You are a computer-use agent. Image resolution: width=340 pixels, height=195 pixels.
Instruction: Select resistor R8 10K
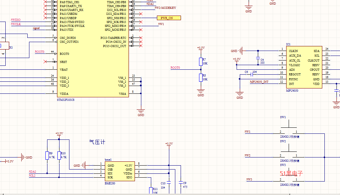pos(201,78)
